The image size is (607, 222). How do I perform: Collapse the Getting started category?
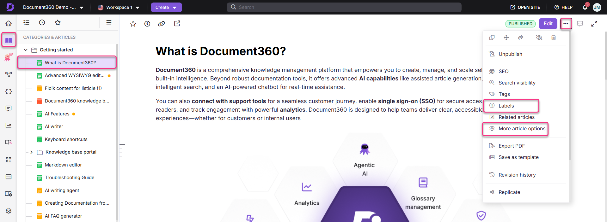click(x=26, y=50)
